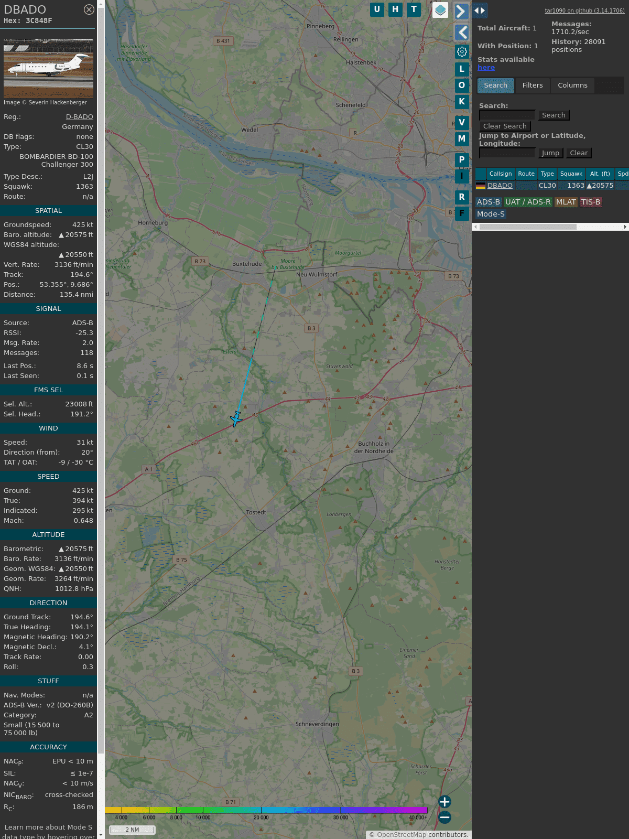The height and width of the screenshot is (839, 629).
Task: Open tar1090 on github link
Action: tap(584, 10)
